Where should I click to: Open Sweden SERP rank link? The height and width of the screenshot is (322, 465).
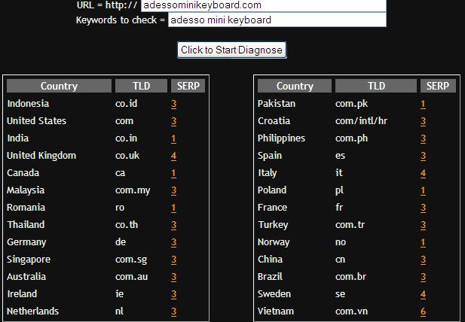(424, 294)
